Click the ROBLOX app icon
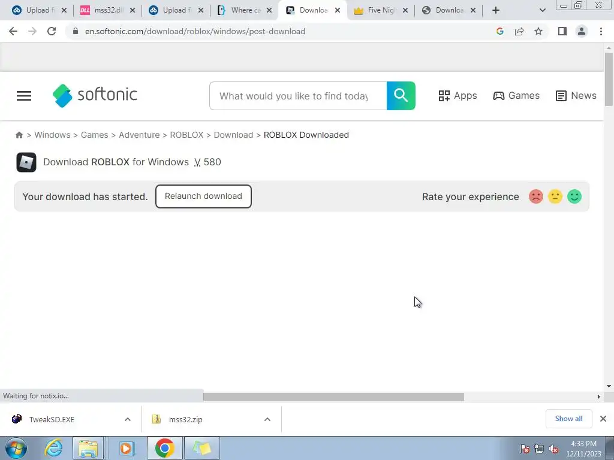Viewport: 614px width, 460px height. tap(26, 162)
